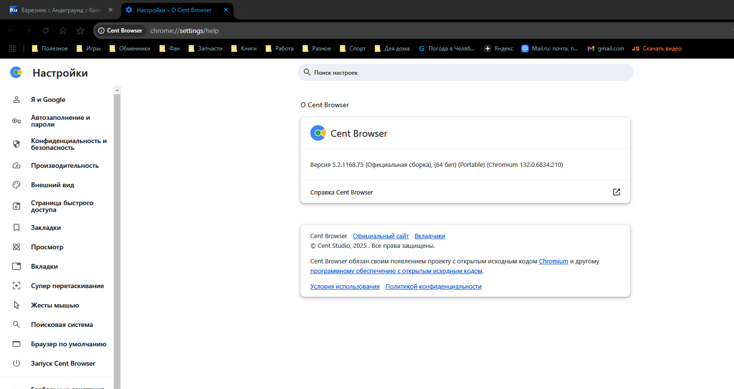
Task: Go to the home page icon
Action: pos(63,31)
